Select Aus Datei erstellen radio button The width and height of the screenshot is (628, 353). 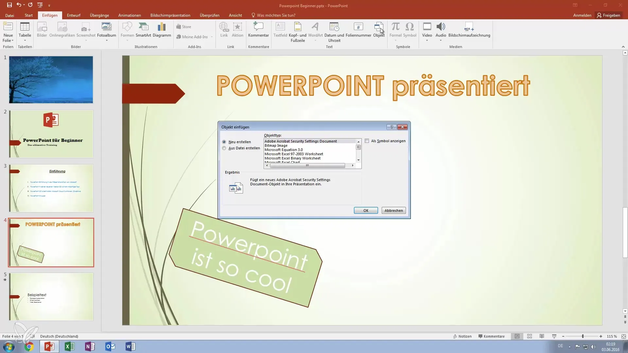224,148
